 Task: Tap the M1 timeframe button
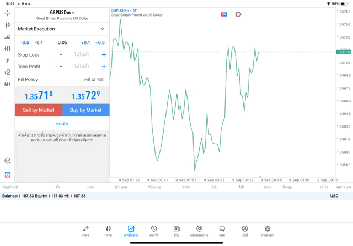pyautogui.click(x=8, y=84)
